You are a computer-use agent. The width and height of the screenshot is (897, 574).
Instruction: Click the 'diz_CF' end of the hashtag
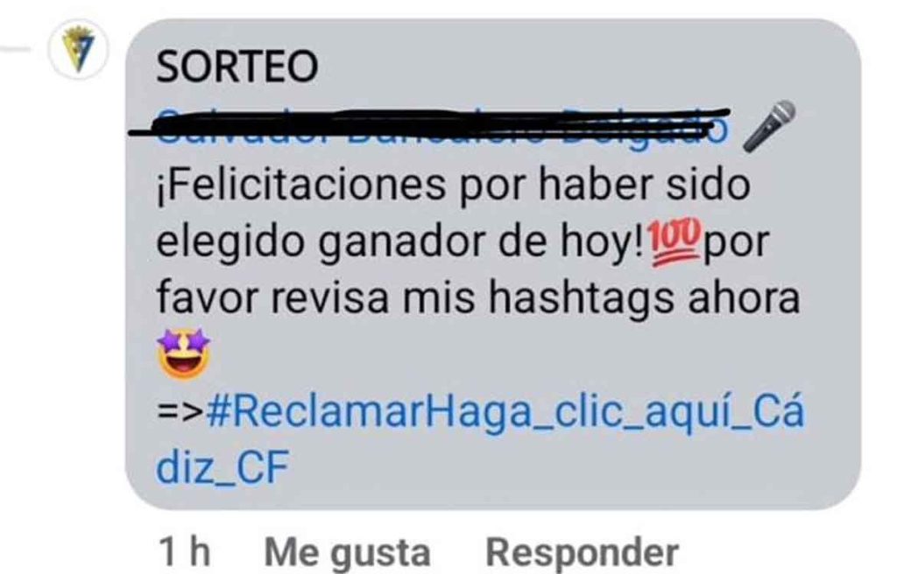(222, 467)
